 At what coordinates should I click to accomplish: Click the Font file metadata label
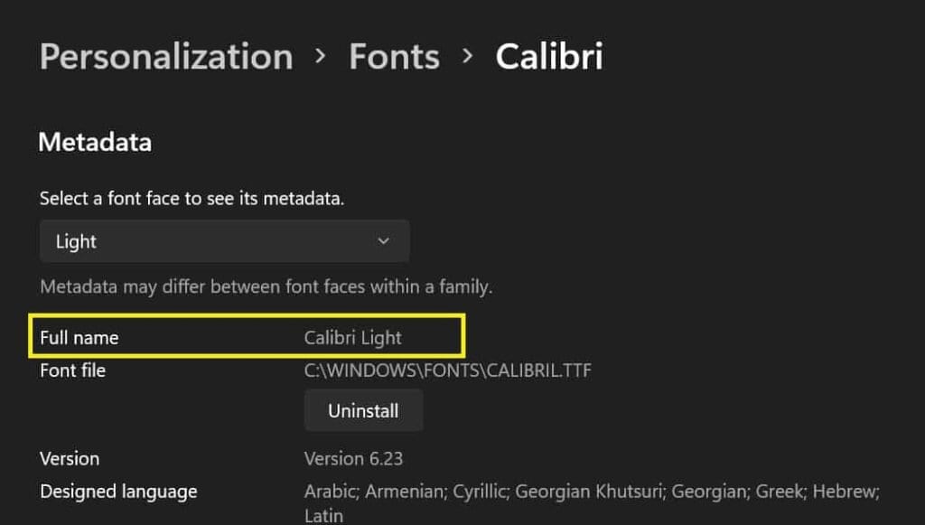[x=72, y=370]
